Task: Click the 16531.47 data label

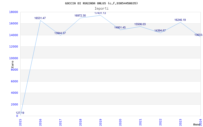Action: coord(40,18)
